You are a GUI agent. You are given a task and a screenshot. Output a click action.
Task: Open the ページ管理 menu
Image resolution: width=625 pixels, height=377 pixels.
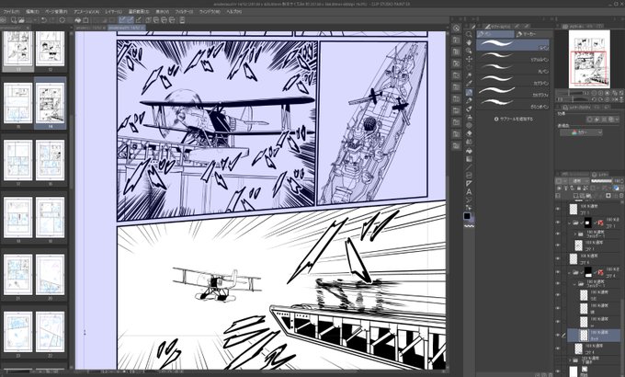pos(56,12)
